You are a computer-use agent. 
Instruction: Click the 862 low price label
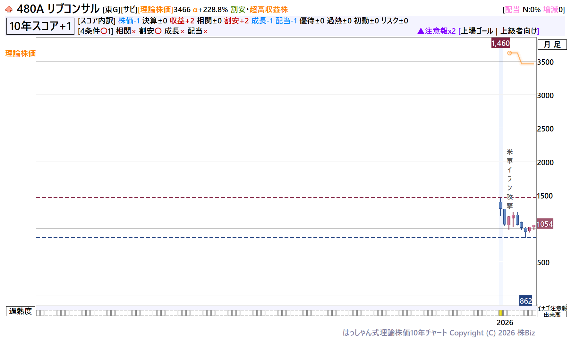tap(526, 301)
